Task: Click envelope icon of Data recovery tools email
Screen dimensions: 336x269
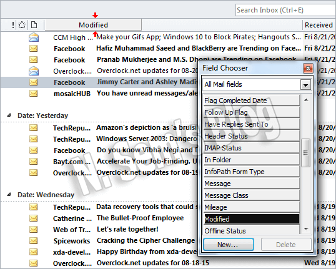Action: 34,207
